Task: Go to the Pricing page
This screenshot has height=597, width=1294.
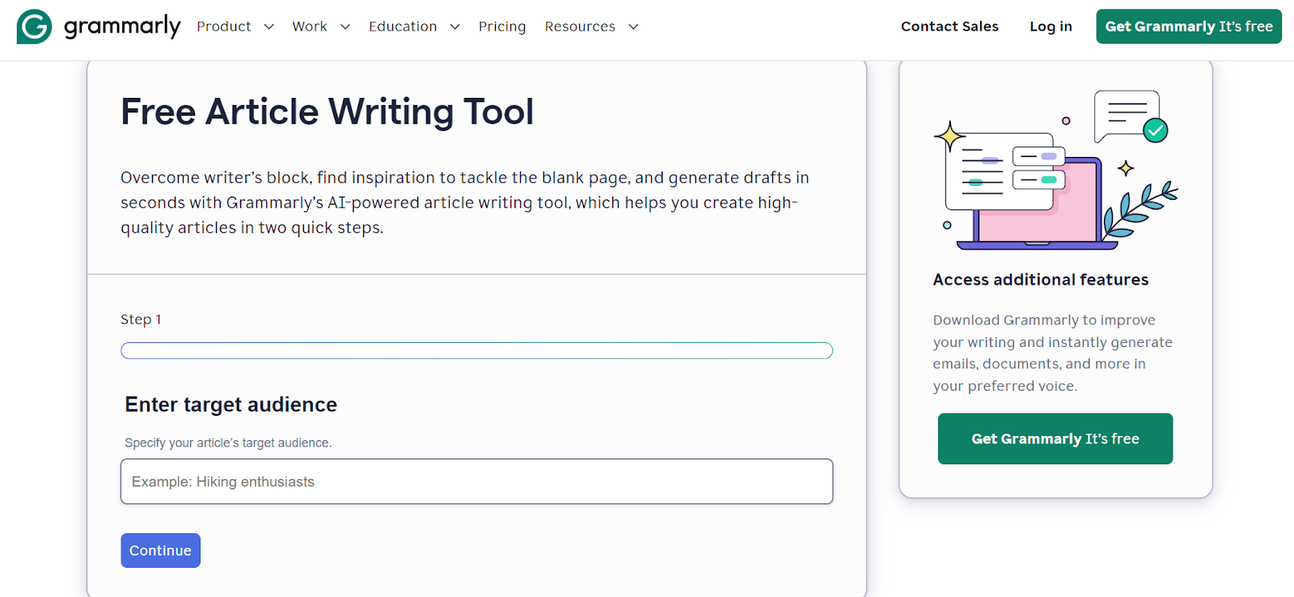Action: [x=502, y=27]
